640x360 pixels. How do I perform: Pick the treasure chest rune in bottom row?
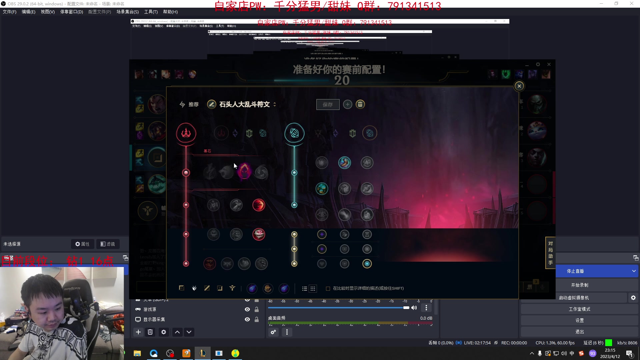pyautogui.click(x=210, y=264)
